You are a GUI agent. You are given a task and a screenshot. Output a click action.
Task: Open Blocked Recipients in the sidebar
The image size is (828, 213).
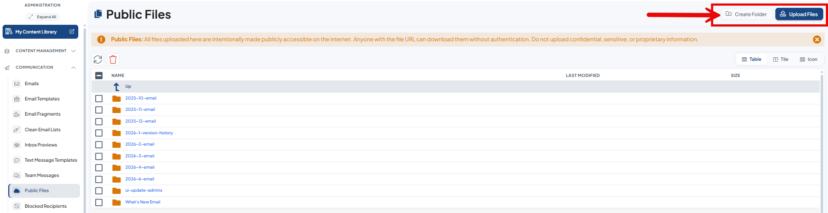pyautogui.click(x=46, y=206)
